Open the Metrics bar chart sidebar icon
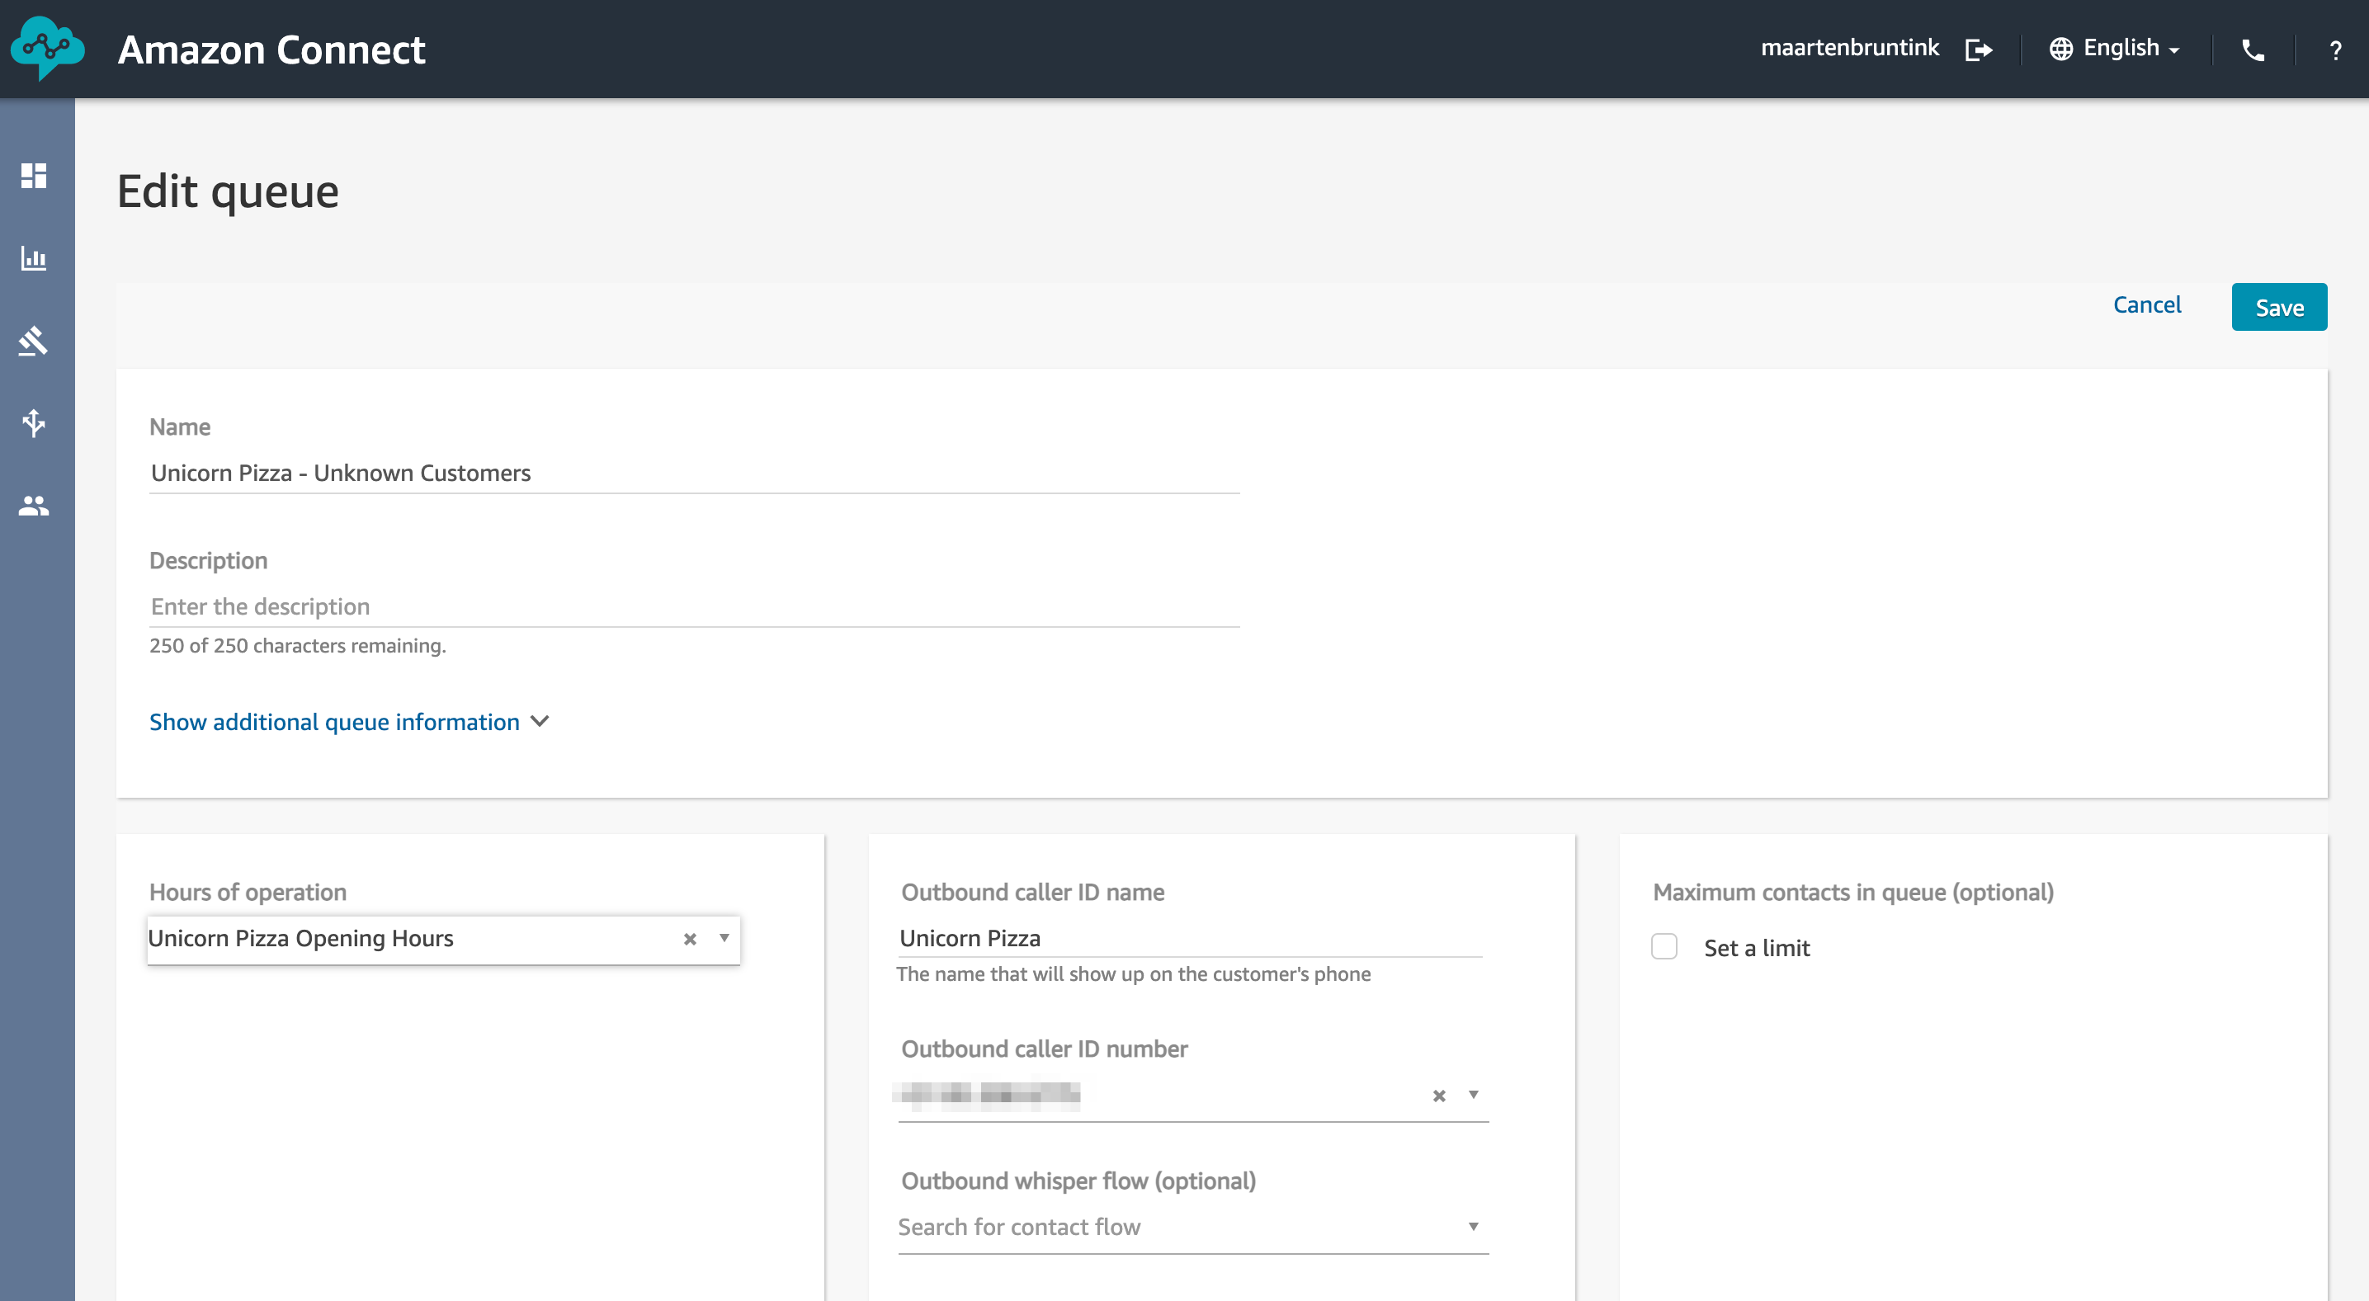This screenshot has height=1301, width=2369. [34, 258]
